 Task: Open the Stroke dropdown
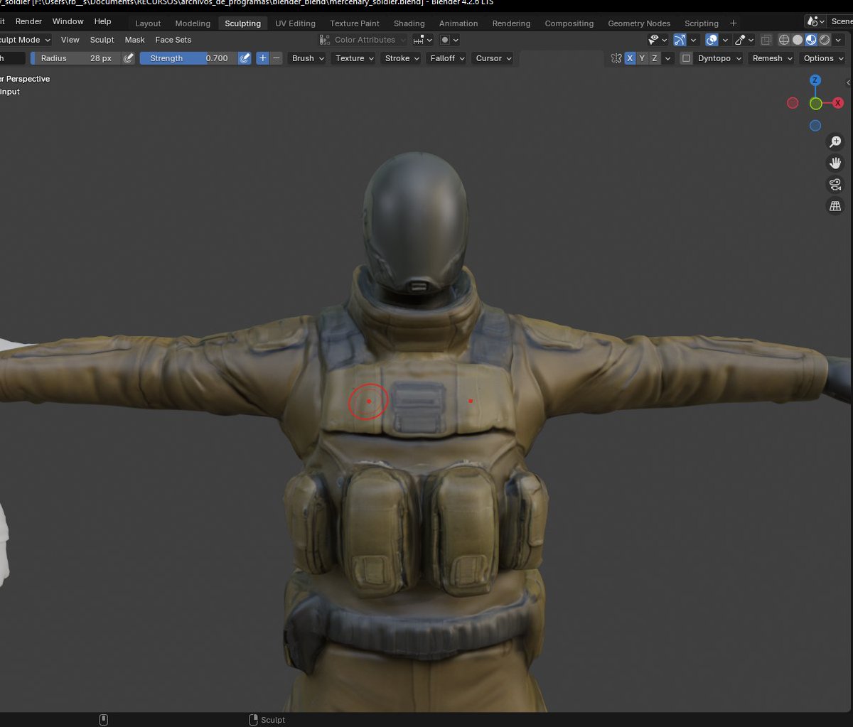402,58
